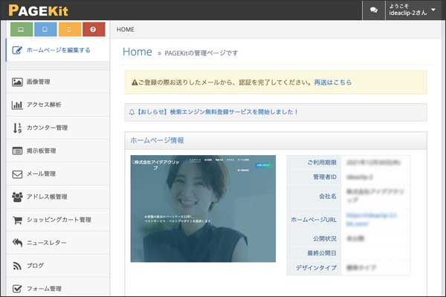Click the picture icon for 画像管理
The width and height of the screenshot is (446, 297).
pyautogui.click(x=17, y=82)
